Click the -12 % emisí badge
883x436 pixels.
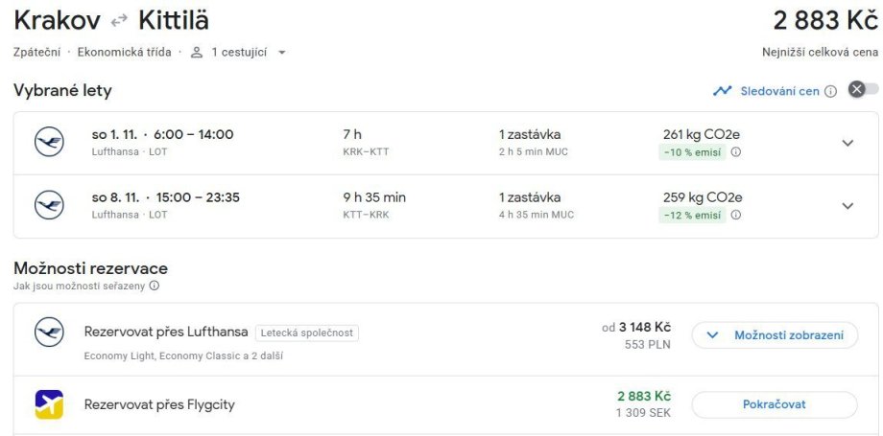coord(692,215)
